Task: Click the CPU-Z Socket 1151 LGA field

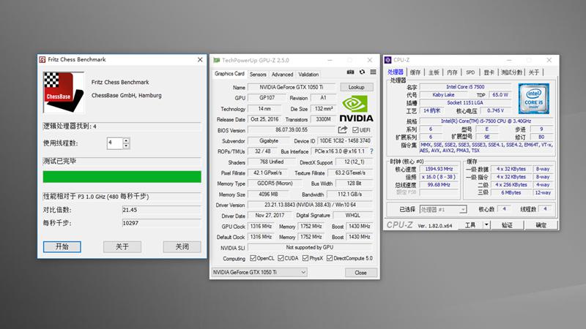Action: click(x=465, y=102)
